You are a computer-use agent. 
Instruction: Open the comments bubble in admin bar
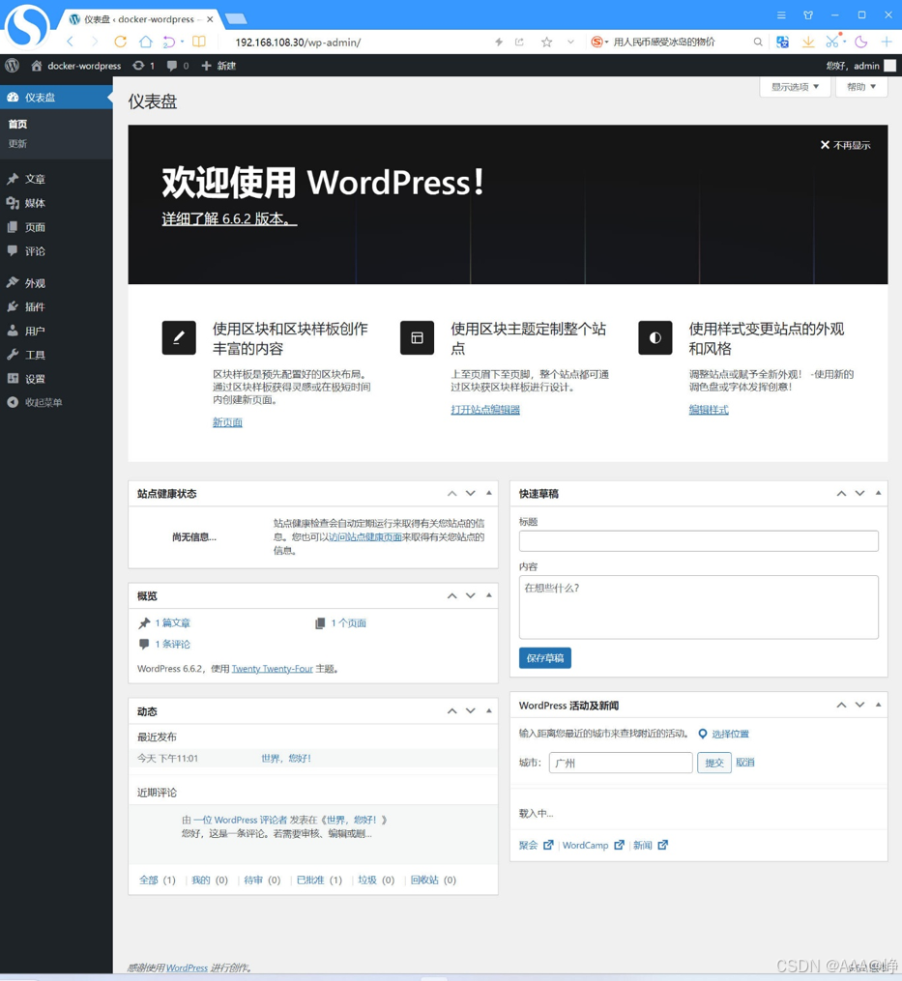[x=178, y=66]
